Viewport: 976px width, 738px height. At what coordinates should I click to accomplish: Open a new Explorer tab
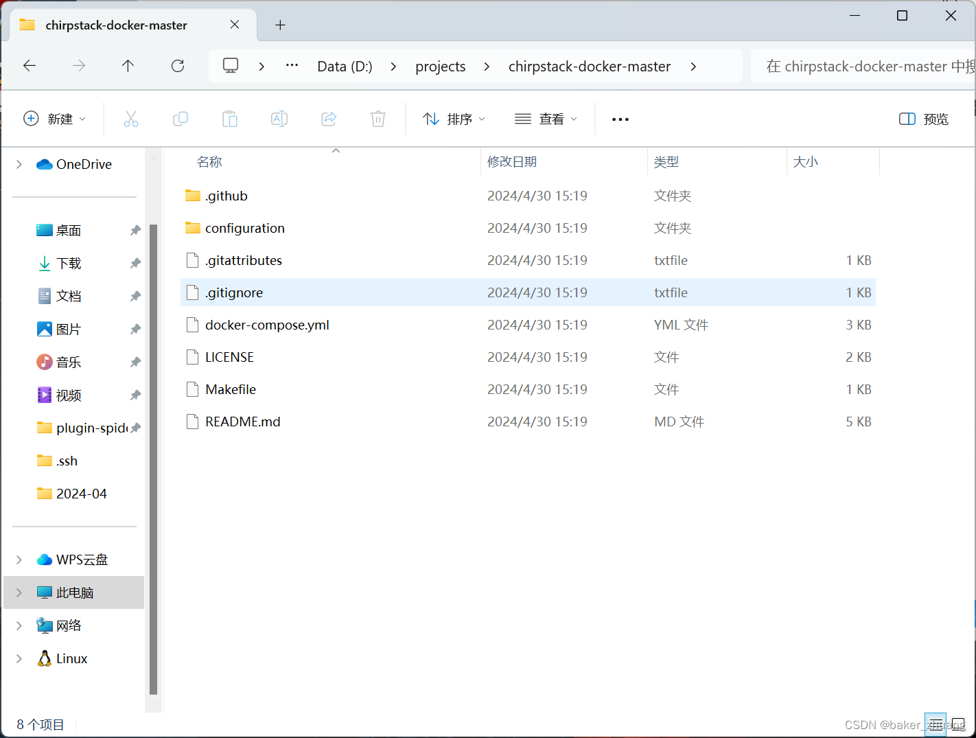(x=280, y=25)
